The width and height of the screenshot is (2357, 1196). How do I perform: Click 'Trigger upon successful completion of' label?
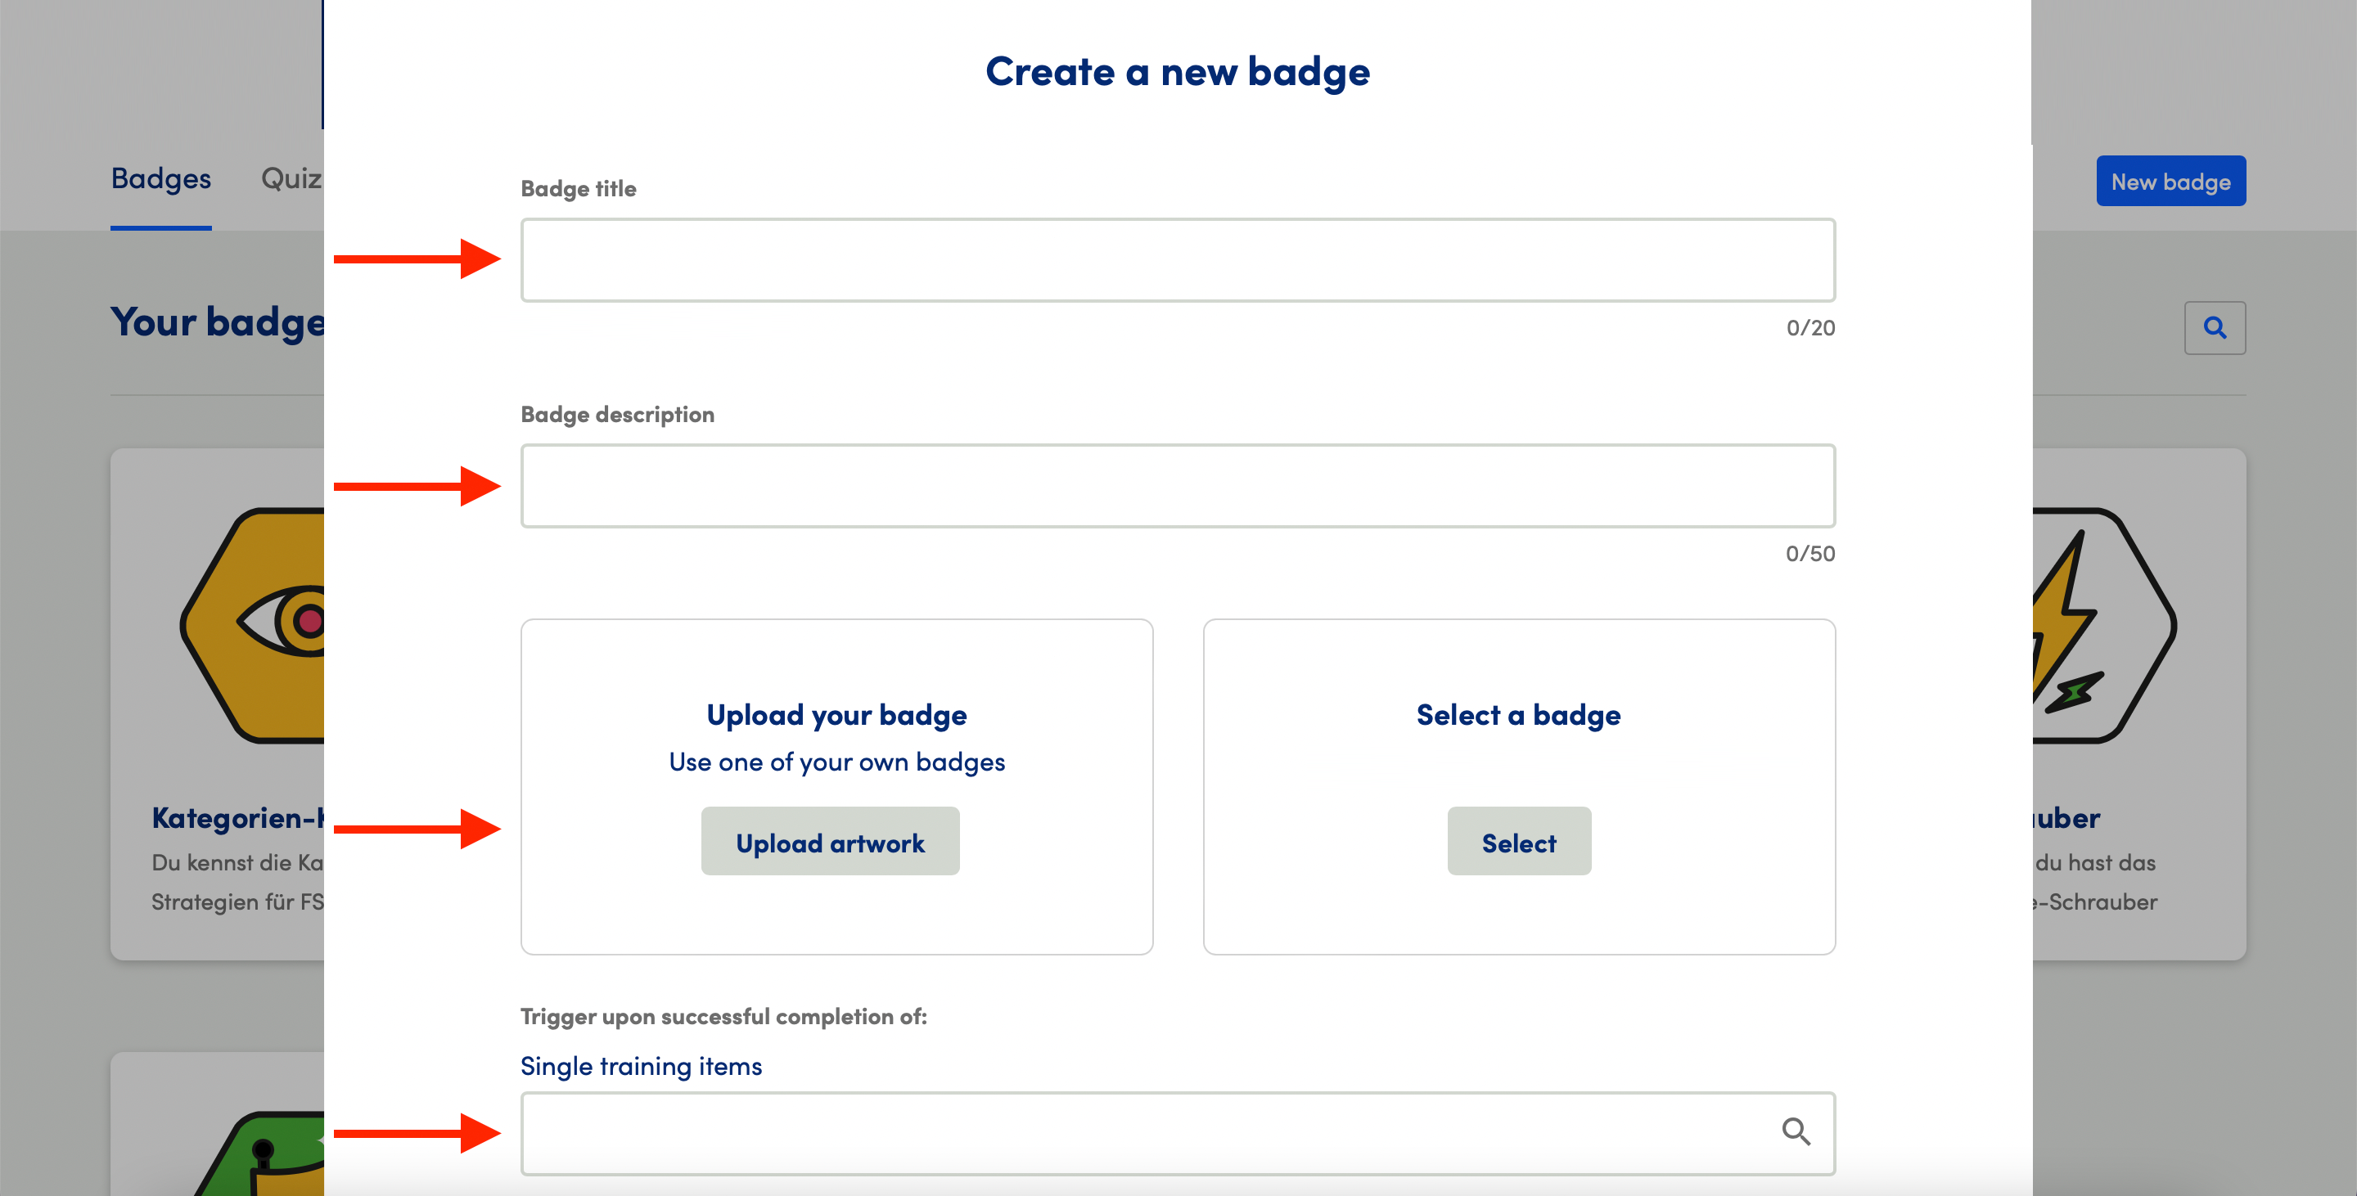(x=723, y=1016)
